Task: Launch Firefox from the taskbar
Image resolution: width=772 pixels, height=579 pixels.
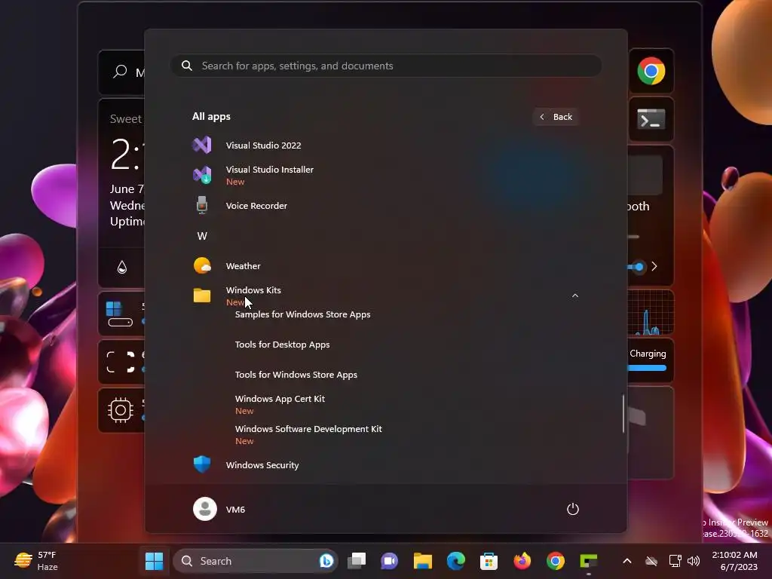Action: coord(522,561)
